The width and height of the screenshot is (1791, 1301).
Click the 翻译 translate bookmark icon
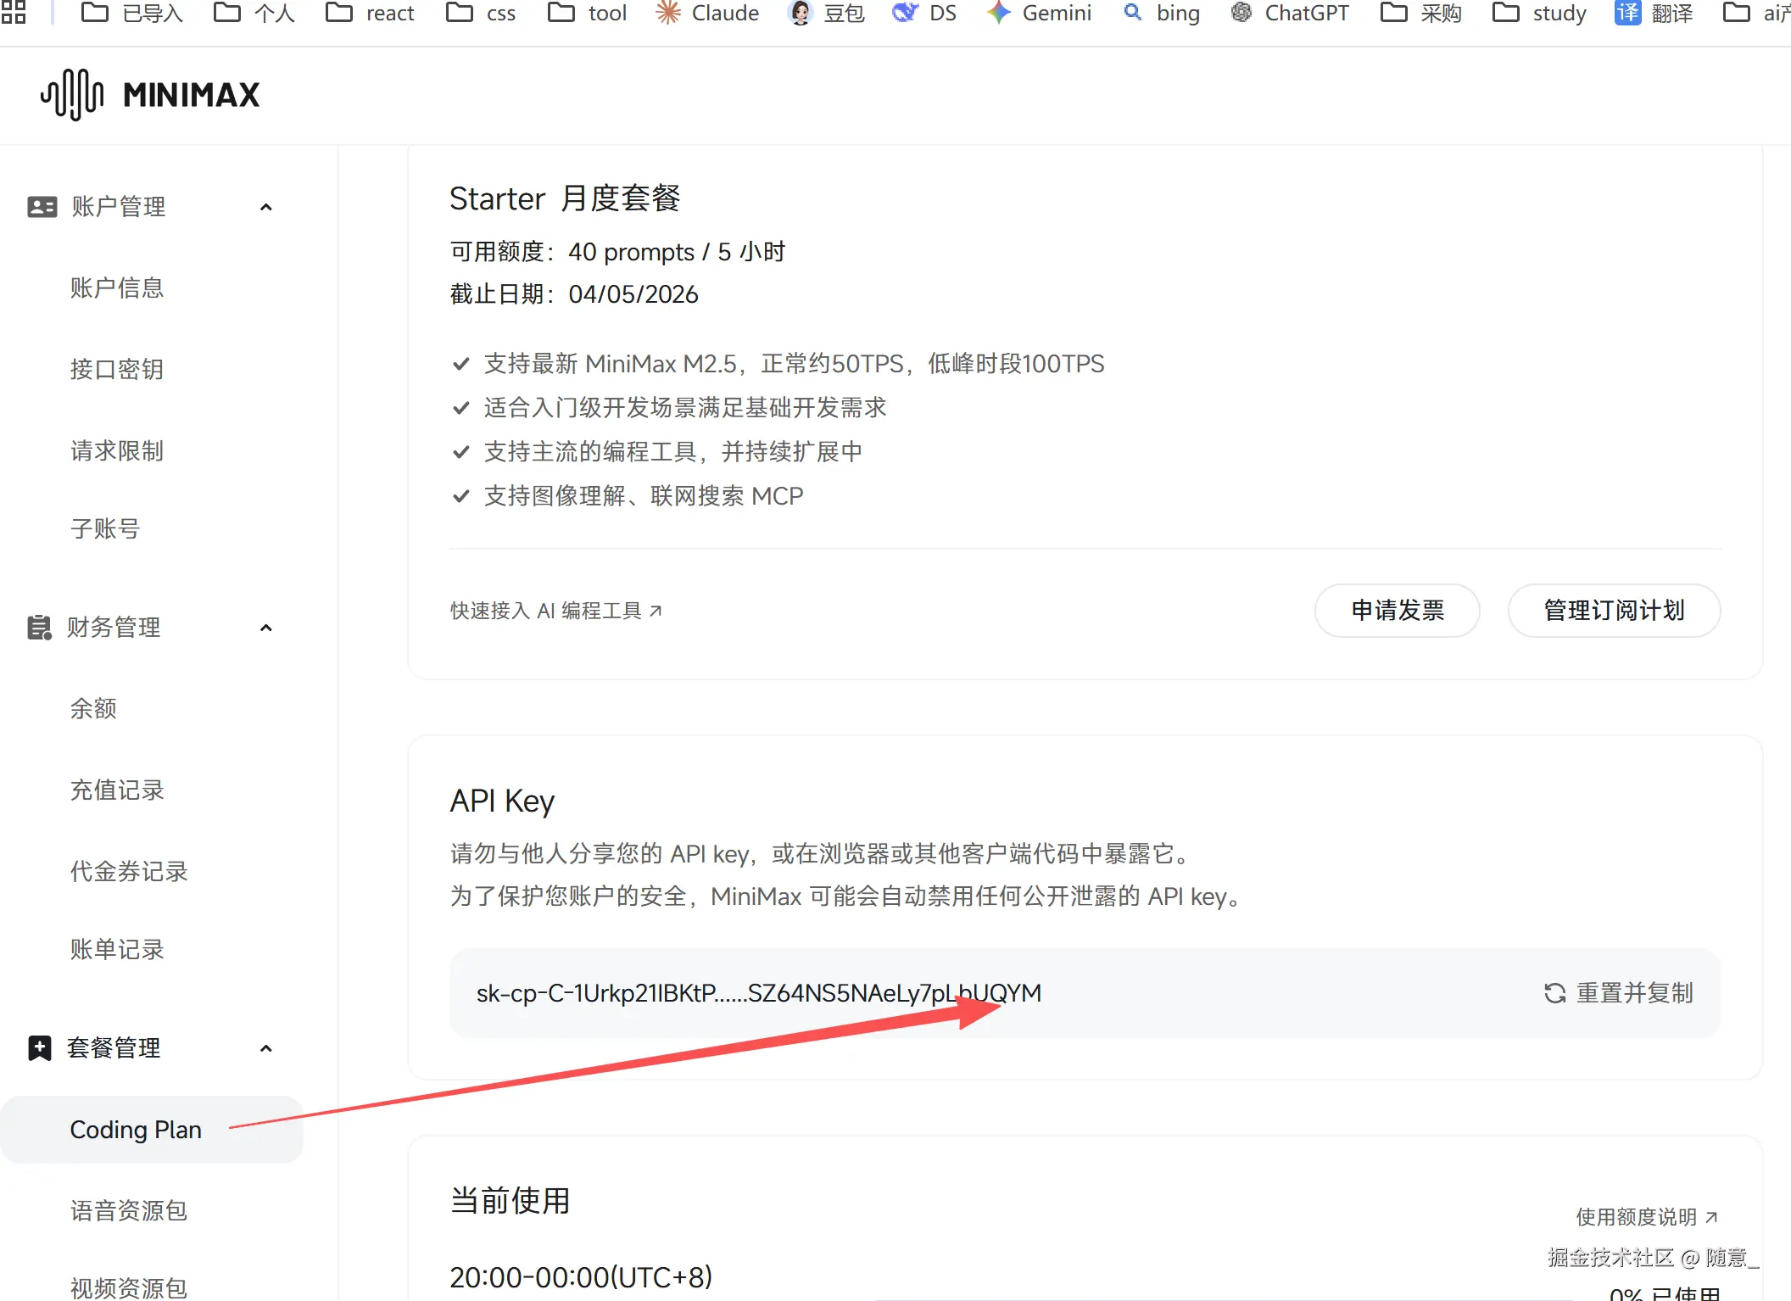(1627, 13)
